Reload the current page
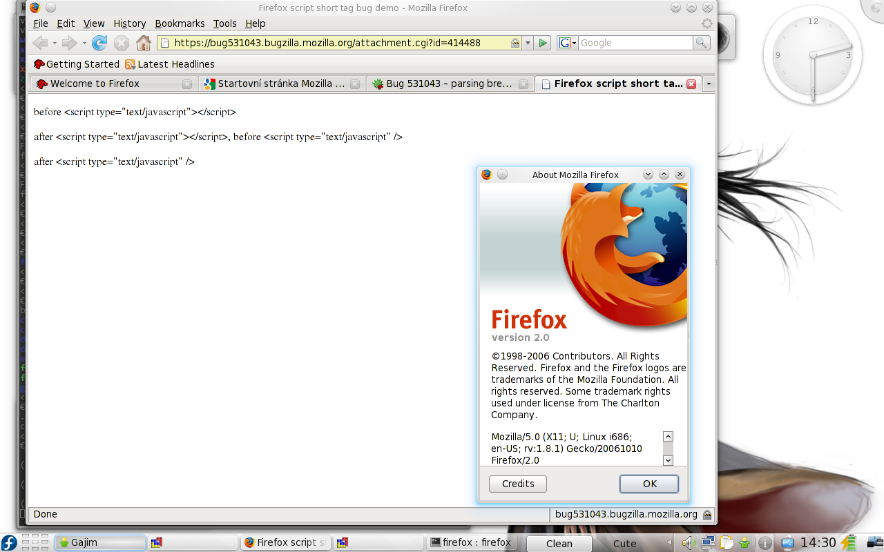884x552 pixels. click(99, 43)
